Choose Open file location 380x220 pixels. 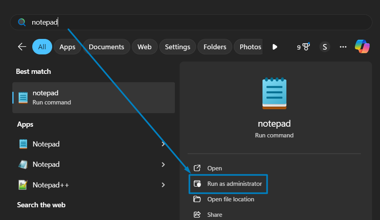[231, 199]
